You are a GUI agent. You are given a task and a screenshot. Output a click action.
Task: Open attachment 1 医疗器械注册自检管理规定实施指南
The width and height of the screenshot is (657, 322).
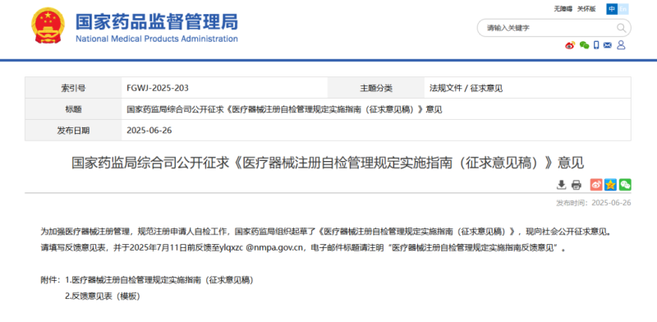(159, 279)
